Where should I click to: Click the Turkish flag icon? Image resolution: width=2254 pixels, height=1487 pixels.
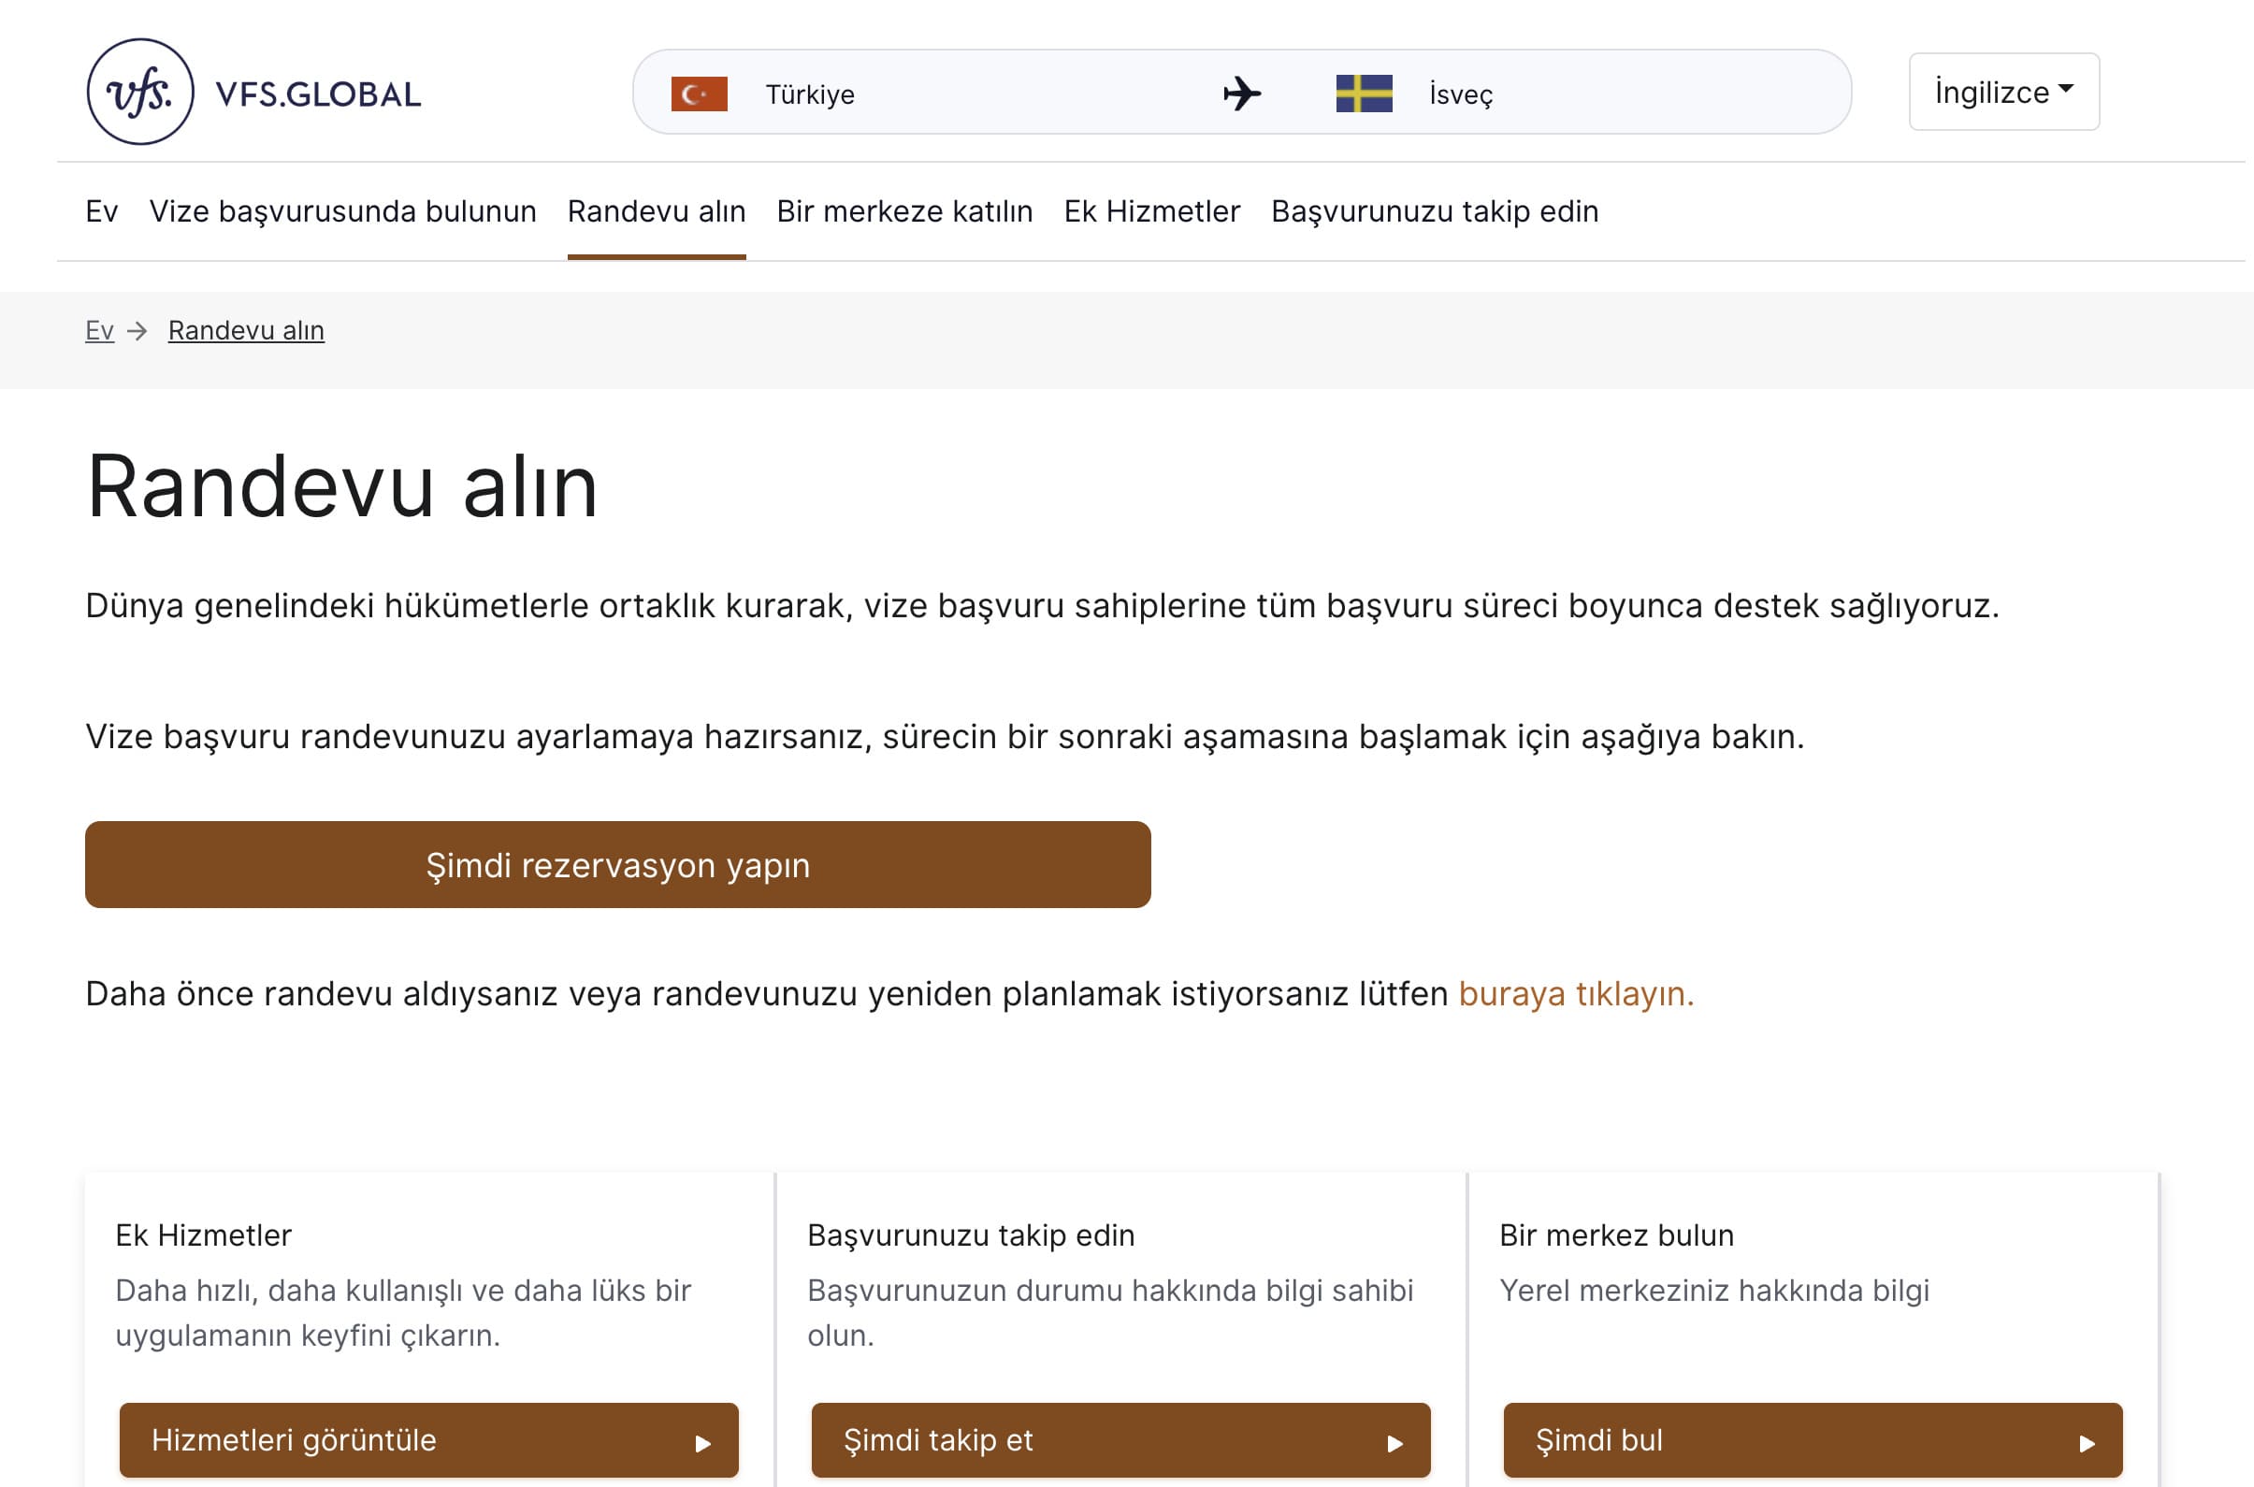point(699,93)
